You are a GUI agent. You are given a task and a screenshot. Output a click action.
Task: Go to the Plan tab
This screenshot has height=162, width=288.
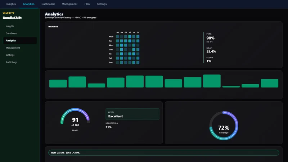87,4
